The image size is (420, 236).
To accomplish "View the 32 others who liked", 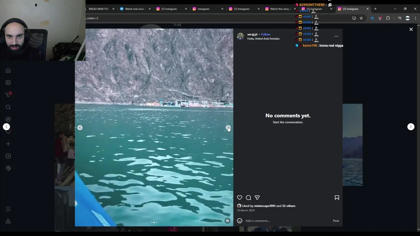I will coord(289,206).
